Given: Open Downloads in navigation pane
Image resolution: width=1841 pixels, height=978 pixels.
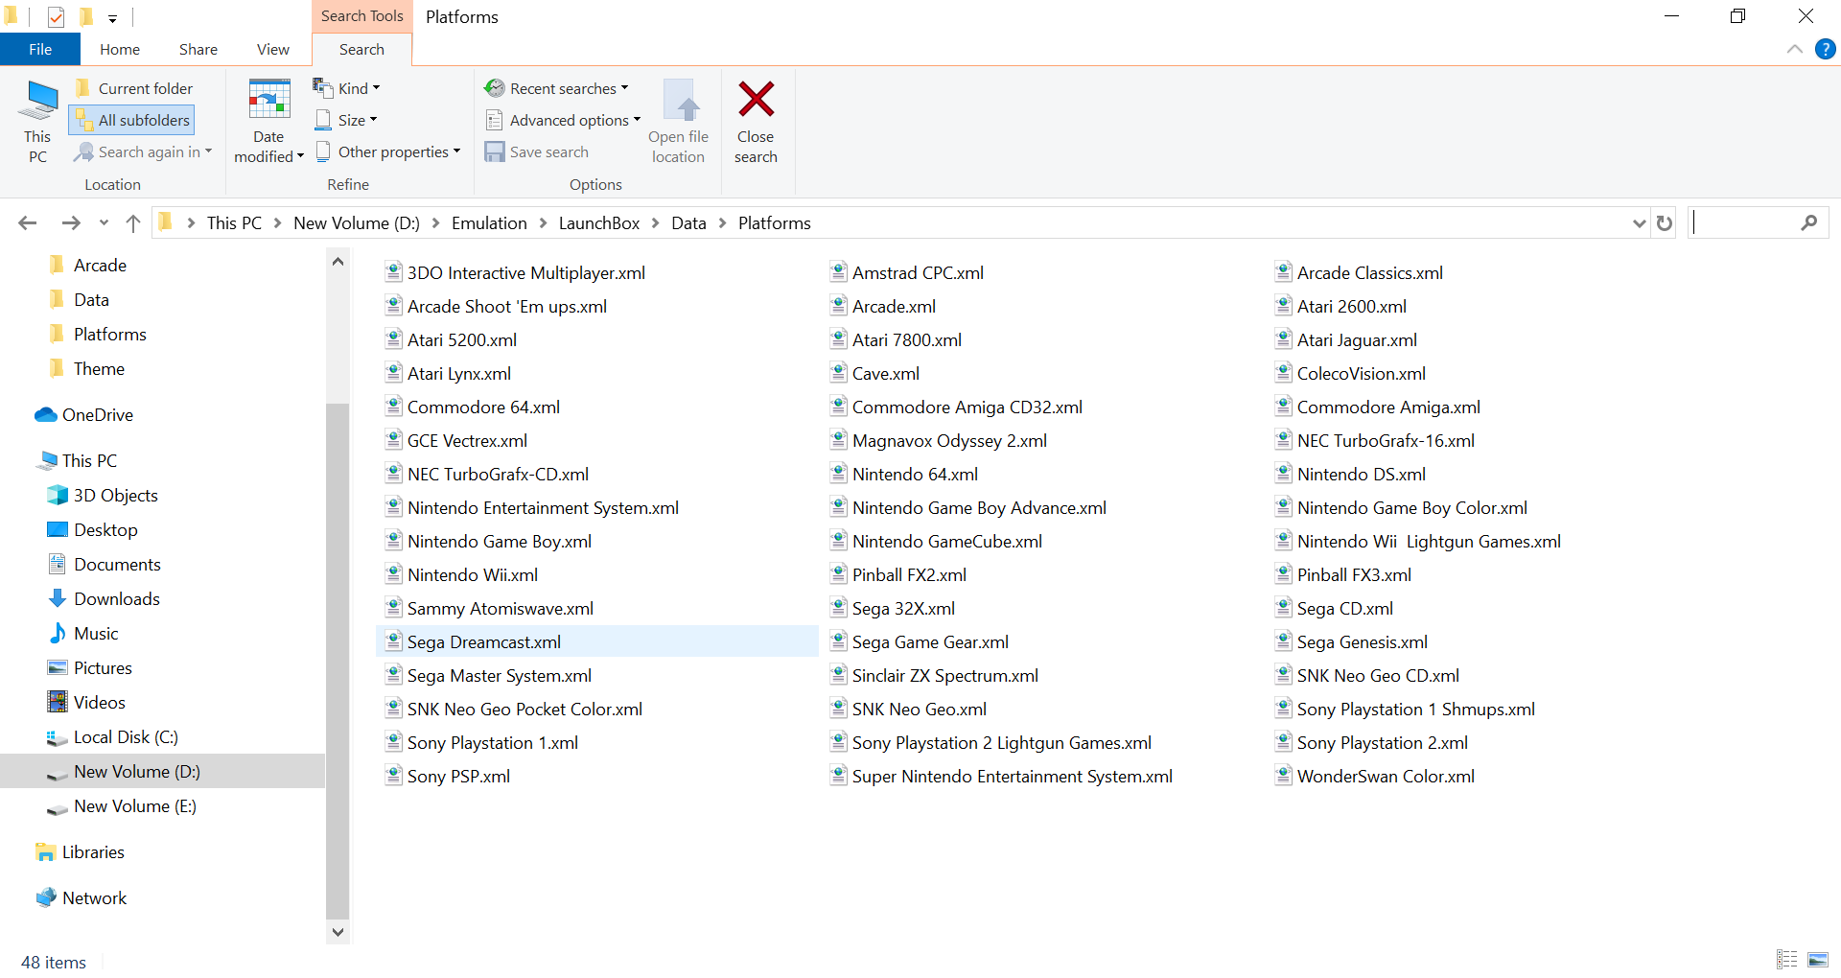Looking at the screenshot, I should [116, 599].
